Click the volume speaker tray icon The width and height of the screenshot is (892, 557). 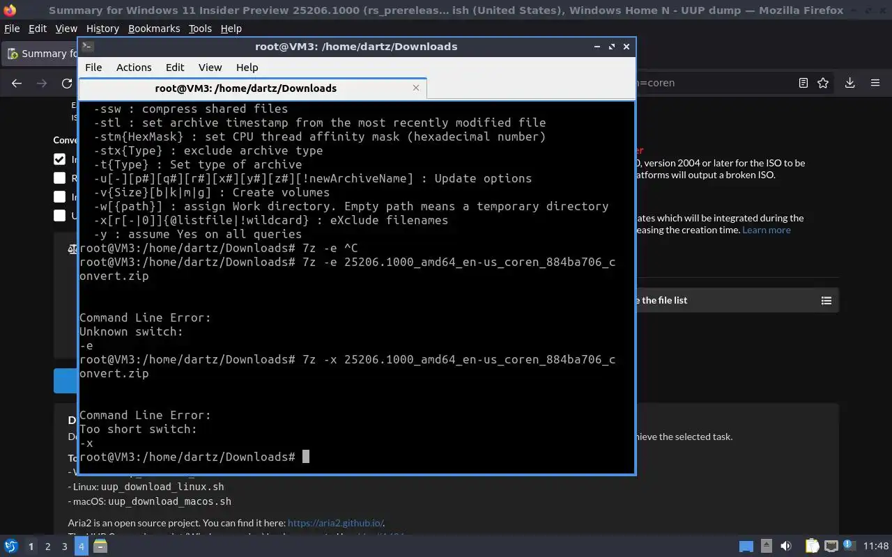point(785,547)
